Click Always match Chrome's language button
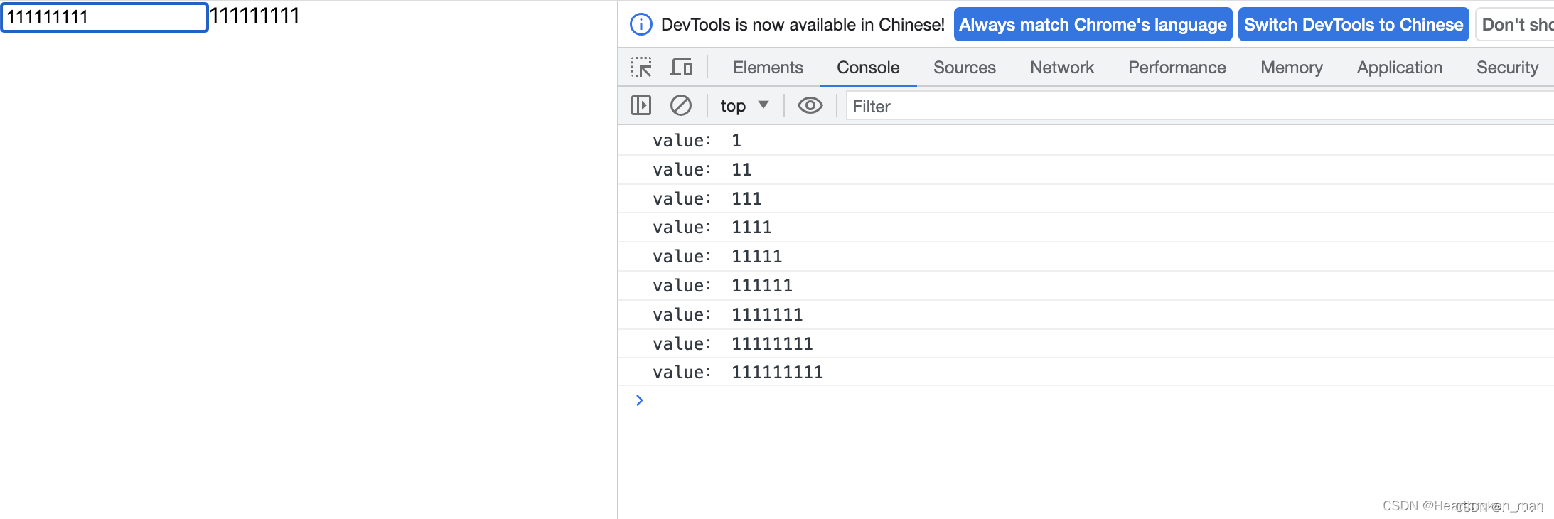 1093,25
